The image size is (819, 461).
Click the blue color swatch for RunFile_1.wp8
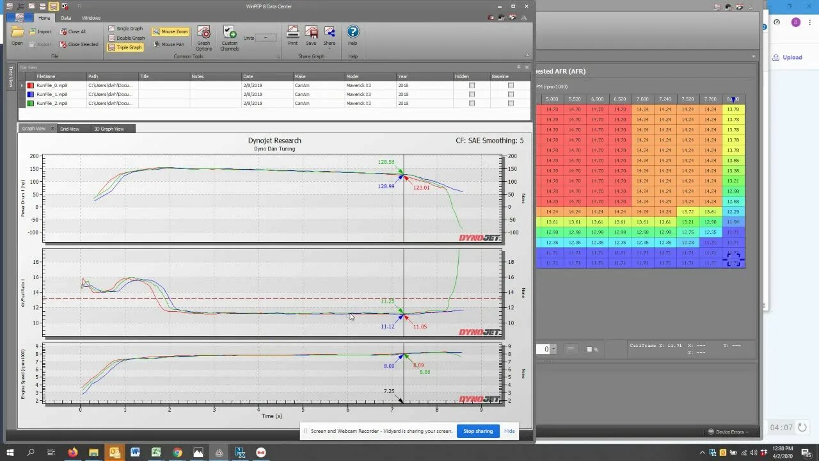coord(30,94)
